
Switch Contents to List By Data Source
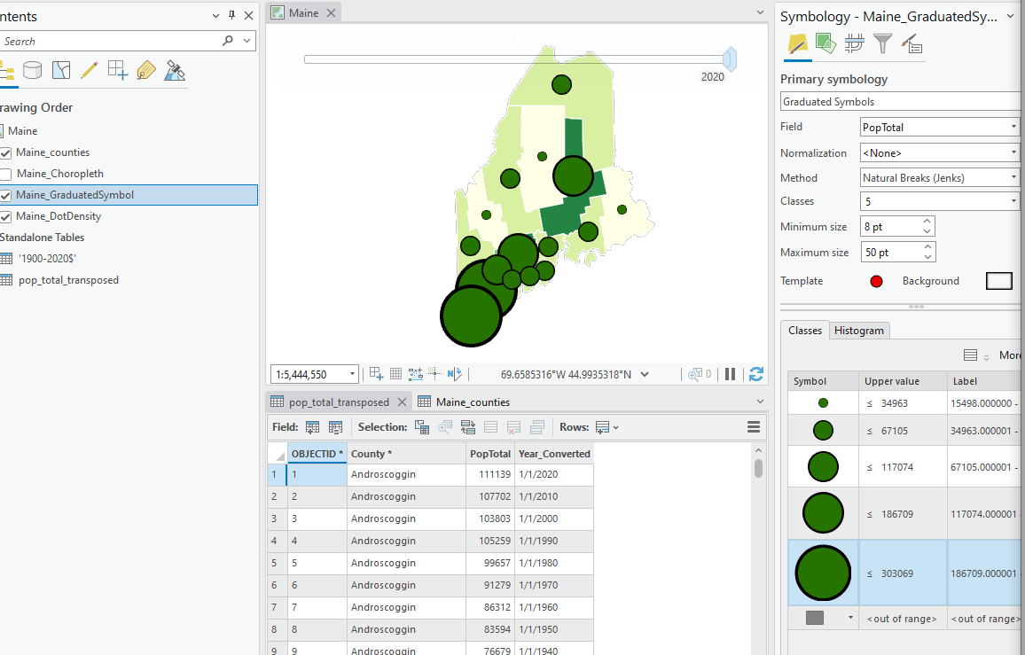(x=33, y=71)
